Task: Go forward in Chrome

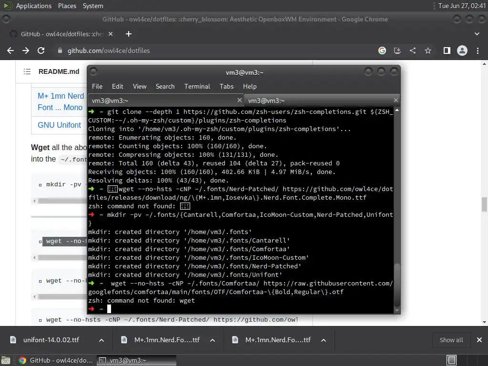Action: coord(26,51)
